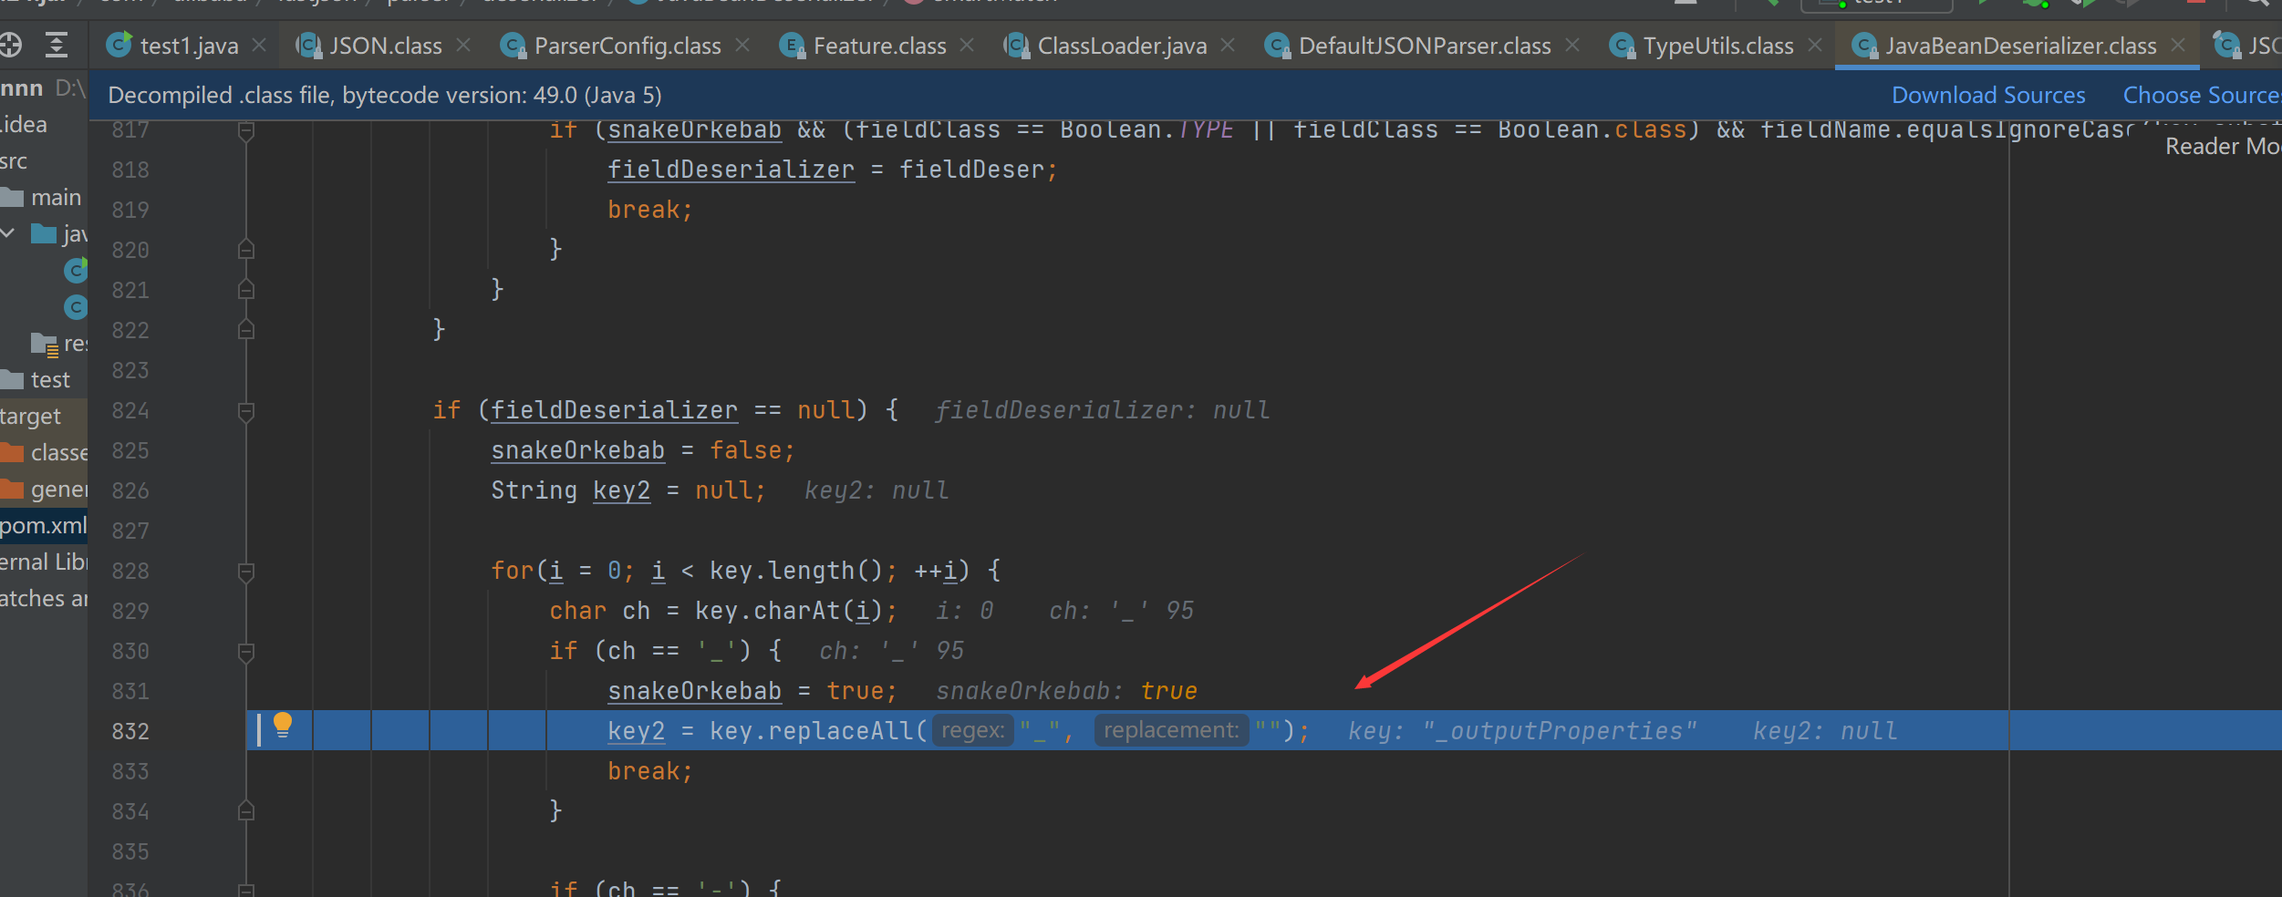Click the test1.java tab file icon

pos(119,45)
